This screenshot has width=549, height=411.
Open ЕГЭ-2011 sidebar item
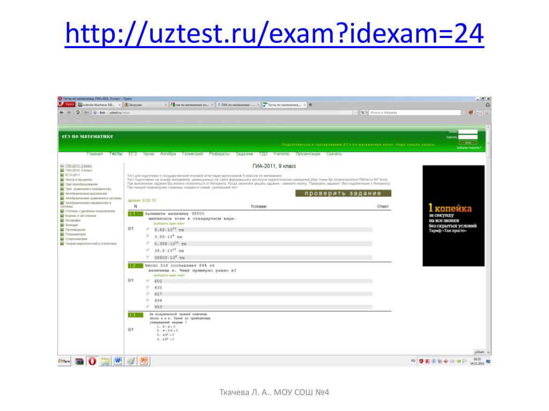click(72, 175)
